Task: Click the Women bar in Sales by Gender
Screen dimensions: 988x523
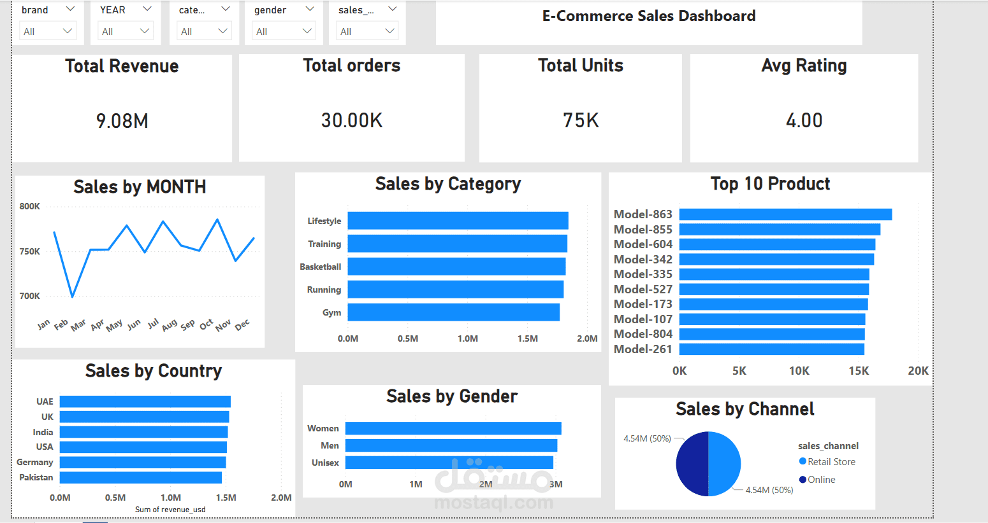Action: (453, 428)
